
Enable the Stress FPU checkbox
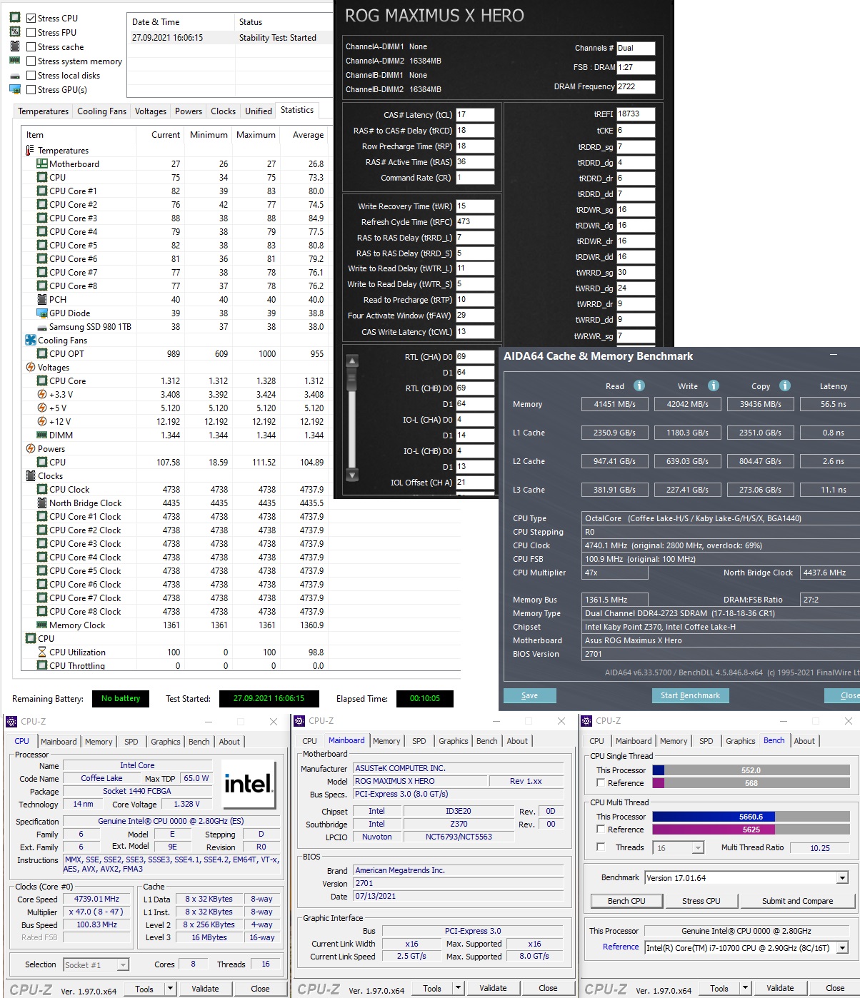31,32
